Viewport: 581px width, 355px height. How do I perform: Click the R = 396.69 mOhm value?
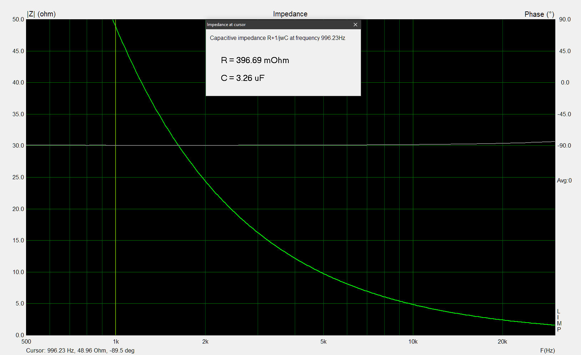(255, 60)
